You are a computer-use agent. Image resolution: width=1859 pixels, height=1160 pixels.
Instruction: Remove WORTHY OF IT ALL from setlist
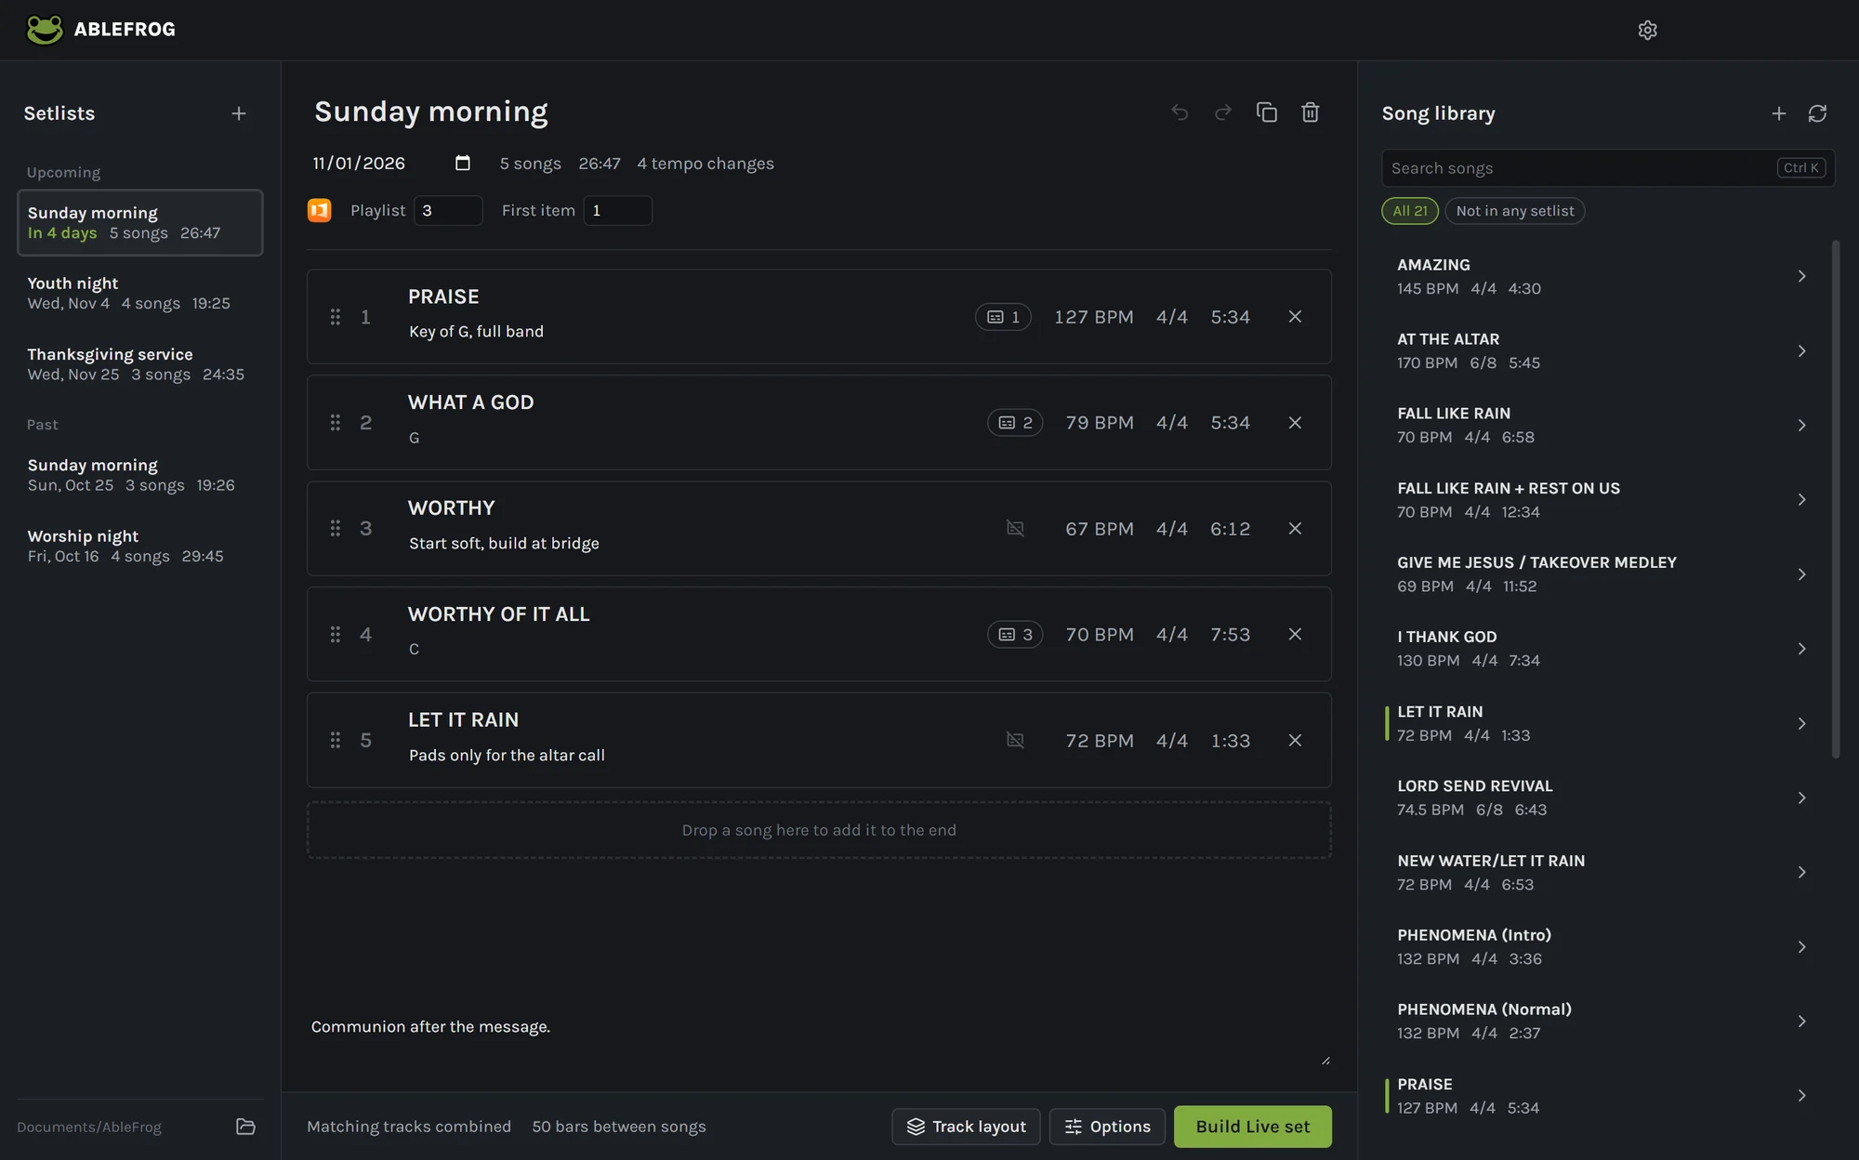tap(1295, 634)
